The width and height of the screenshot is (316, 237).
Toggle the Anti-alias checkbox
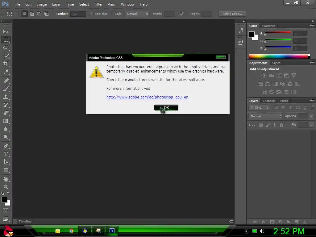click(x=91, y=14)
